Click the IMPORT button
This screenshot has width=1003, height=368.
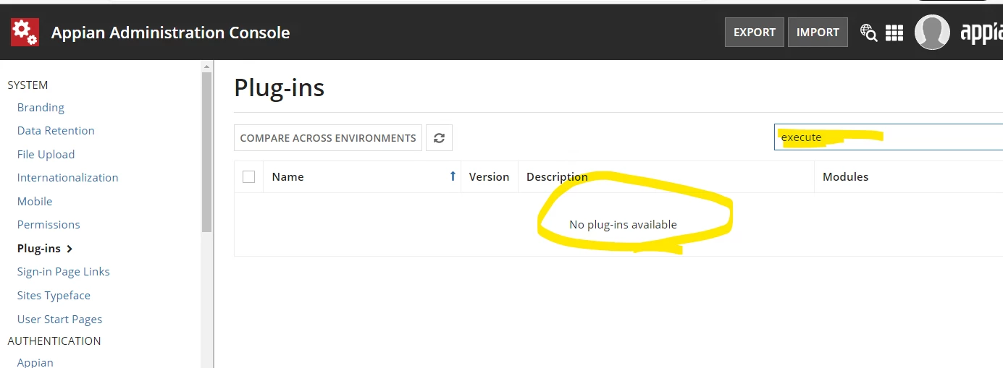(818, 33)
